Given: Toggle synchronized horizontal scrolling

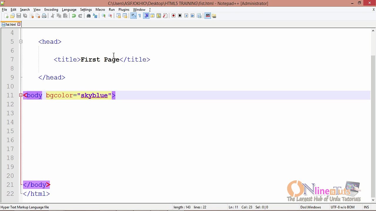Looking at the screenshot, I should point(125,16).
